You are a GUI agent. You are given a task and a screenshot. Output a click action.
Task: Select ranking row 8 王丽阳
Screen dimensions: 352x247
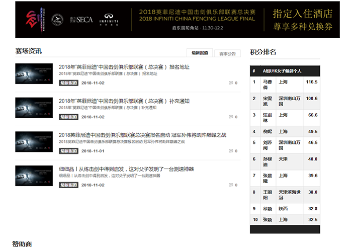[285, 195]
